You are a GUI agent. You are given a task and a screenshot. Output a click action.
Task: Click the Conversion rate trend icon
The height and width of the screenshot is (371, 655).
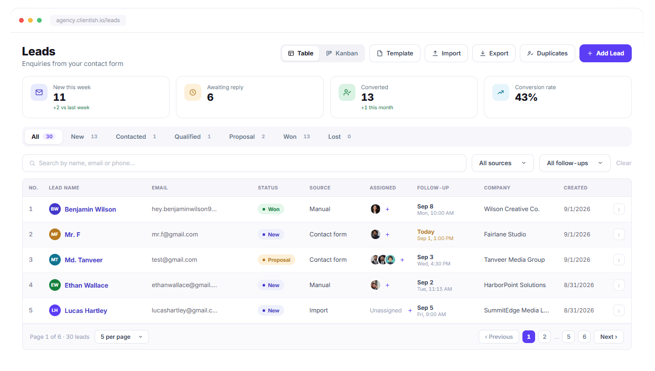coord(501,92)
